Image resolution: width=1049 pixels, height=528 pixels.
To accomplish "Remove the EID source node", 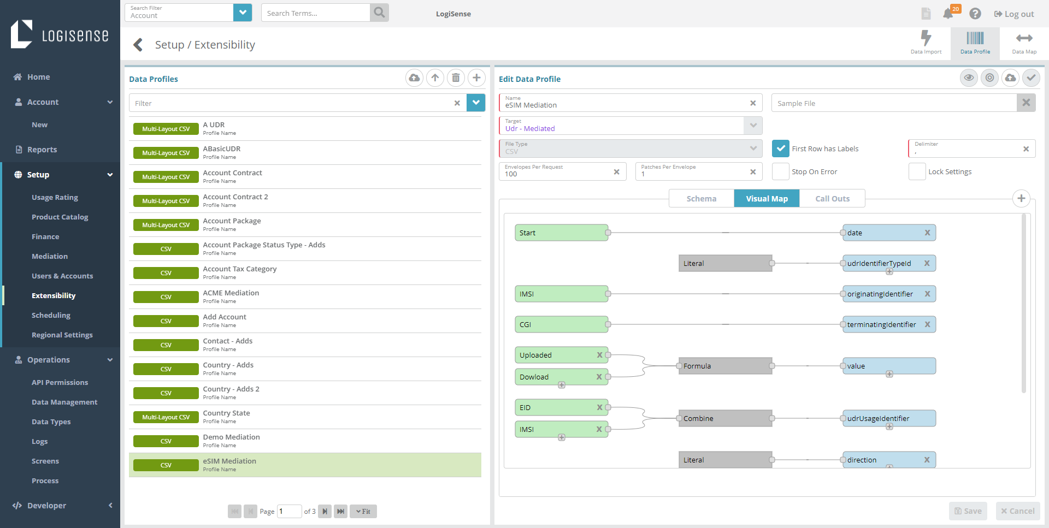I will pos(599,407).
